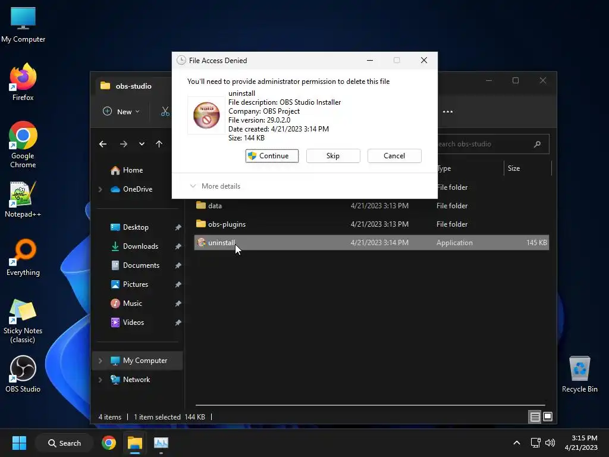Expand Network tree node
The image size is (609, 457).
click(100, 380)
